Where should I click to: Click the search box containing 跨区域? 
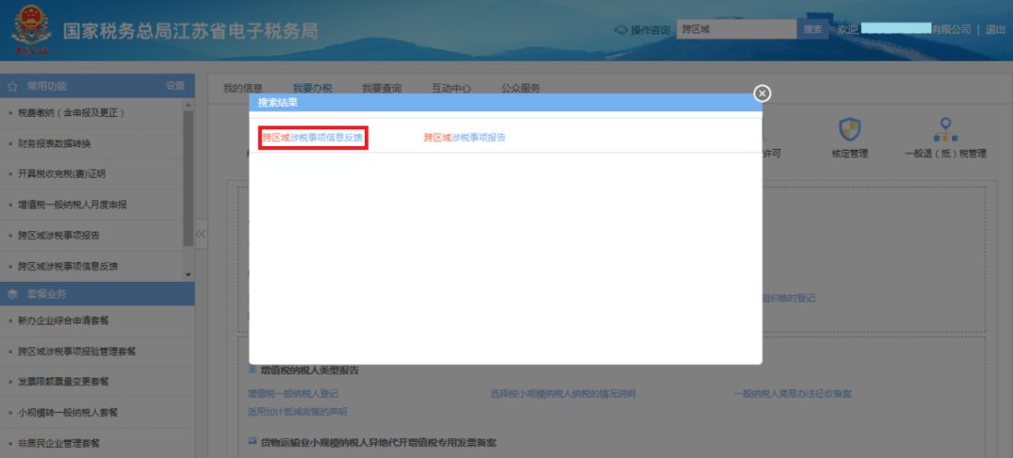coord(736,29)
